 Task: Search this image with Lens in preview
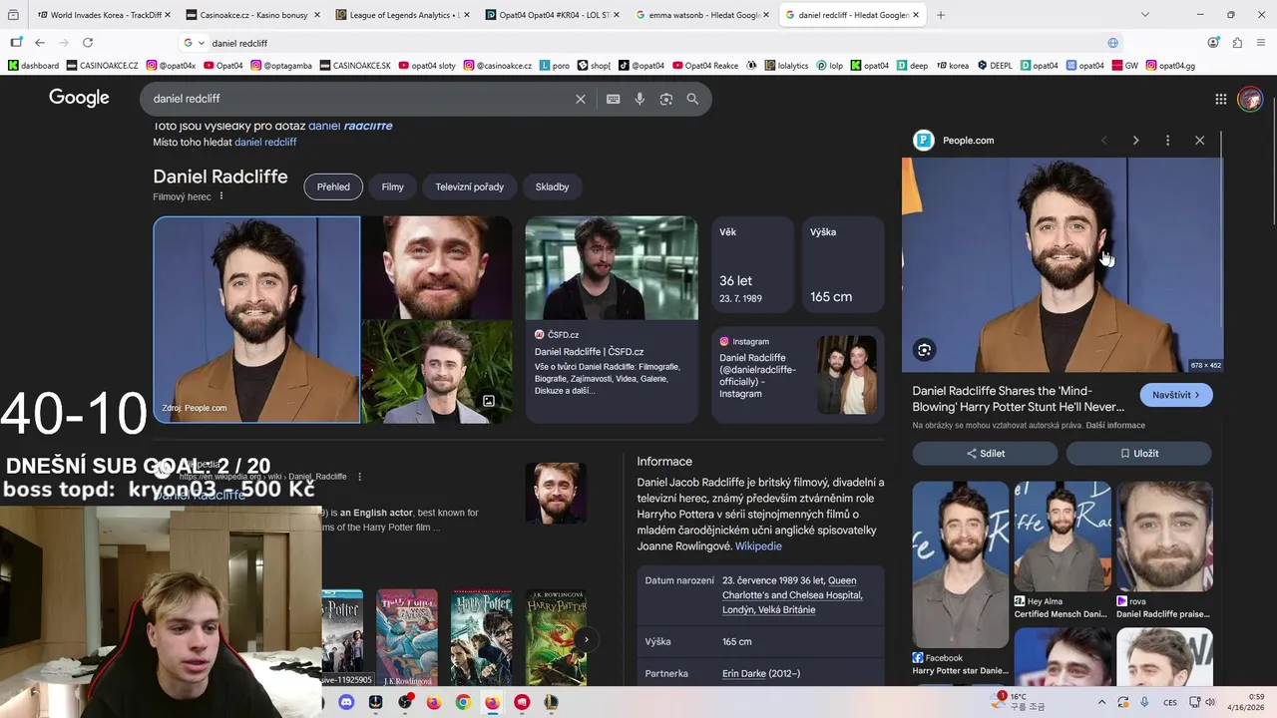924,349
